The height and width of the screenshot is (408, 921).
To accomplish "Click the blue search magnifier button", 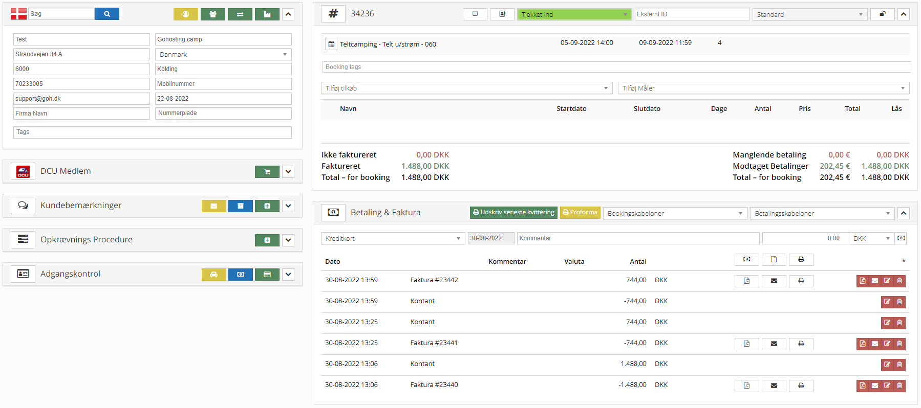I will pyautogui.click(x=106, y=14).
